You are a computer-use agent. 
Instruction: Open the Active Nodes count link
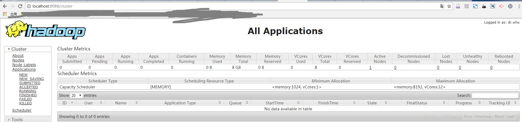pyautogui.click(x=370, y=68)
